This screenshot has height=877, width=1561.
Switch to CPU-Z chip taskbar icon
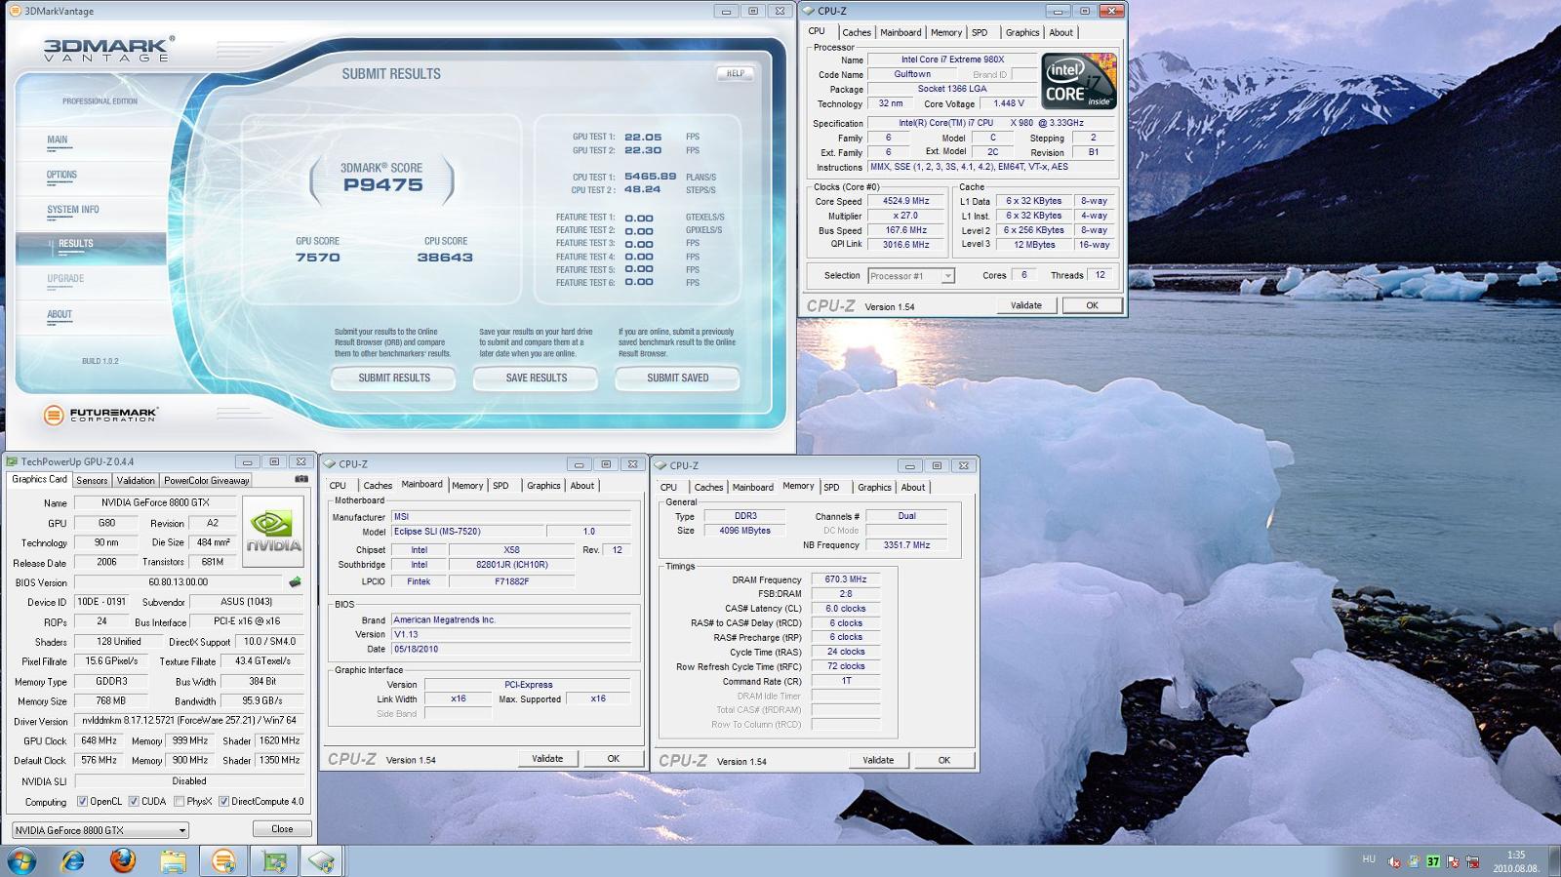[322, 860]
